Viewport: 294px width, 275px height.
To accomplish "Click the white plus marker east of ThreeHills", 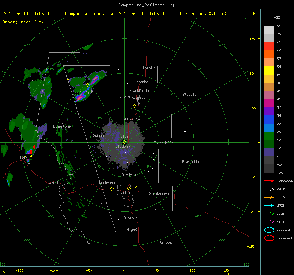I will tap(185, 131).
